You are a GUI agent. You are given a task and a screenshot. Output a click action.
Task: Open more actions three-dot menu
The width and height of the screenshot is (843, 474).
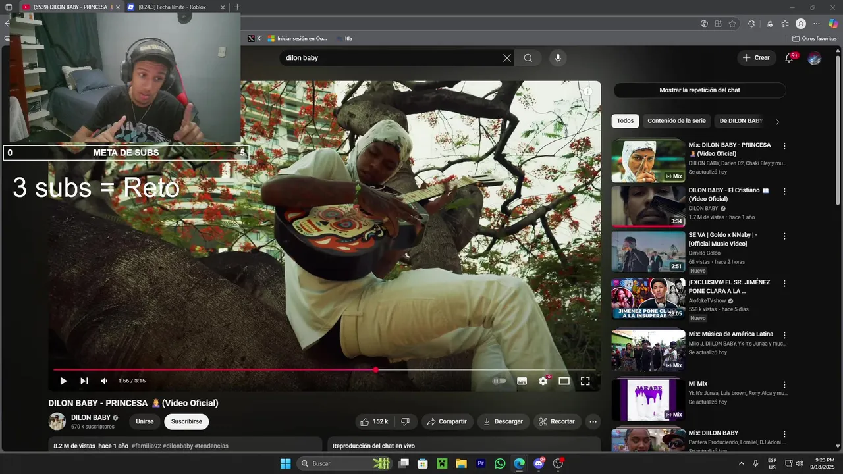[593, 421]
